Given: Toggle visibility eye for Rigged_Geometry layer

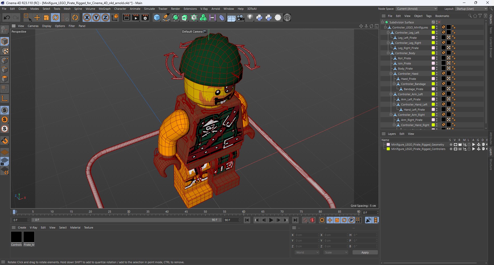Looking at the screenshot, I should pyautogui.click(x=455, y=145).
